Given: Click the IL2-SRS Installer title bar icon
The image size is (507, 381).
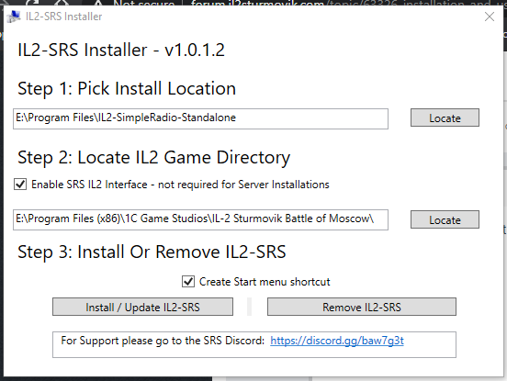Looking at the screenshot, I should click(14, 17).
